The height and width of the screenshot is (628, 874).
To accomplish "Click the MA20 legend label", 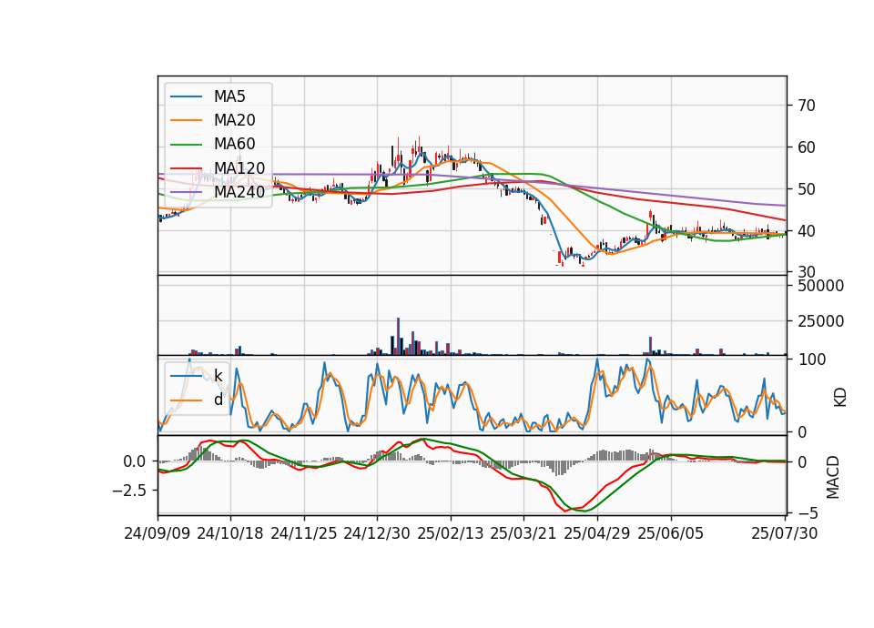I will 234,120.
